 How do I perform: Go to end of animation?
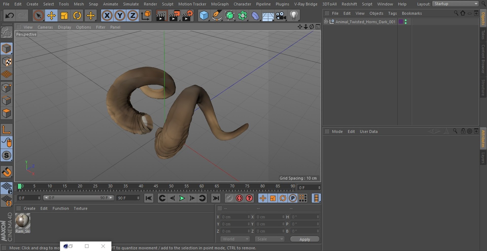pos(216,198)
